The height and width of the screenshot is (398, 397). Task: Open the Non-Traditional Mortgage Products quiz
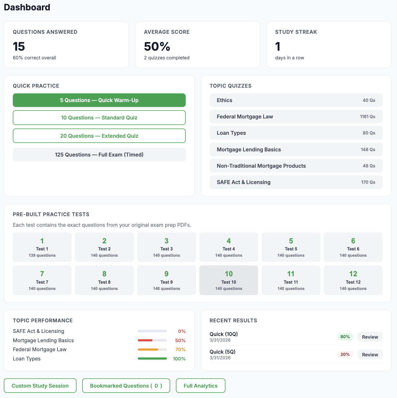(296, 166)
